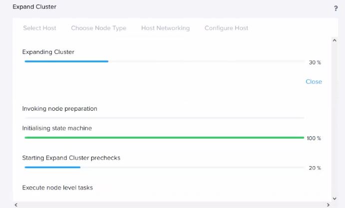Click the Expand Cluster prechecks progress bar
The height and width of the screenshot is (208, 345).
(x=164, y=168)
